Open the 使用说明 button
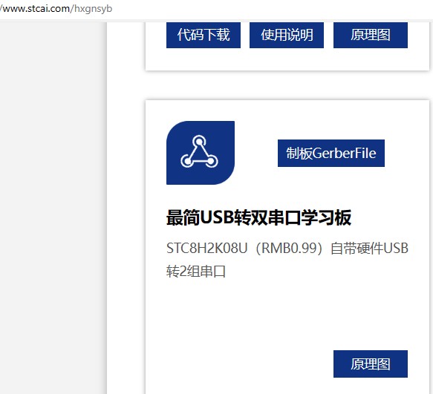 pos(287,35)
